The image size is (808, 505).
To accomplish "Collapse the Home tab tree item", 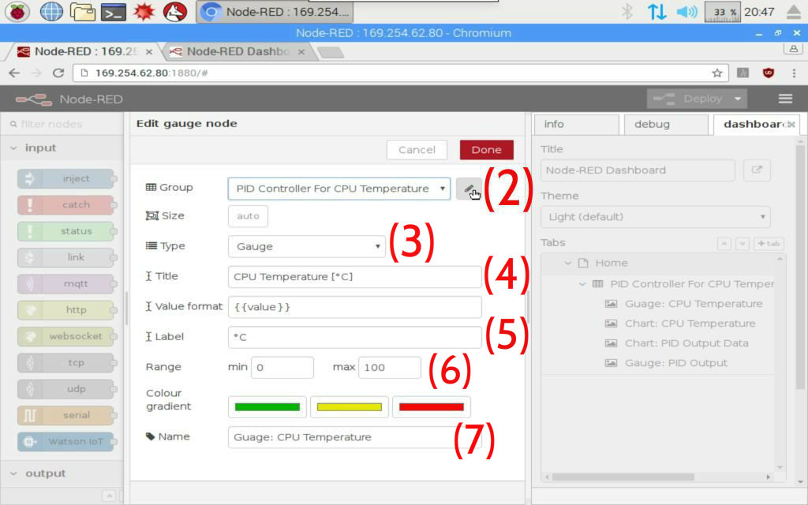I will tap(568, 263).
